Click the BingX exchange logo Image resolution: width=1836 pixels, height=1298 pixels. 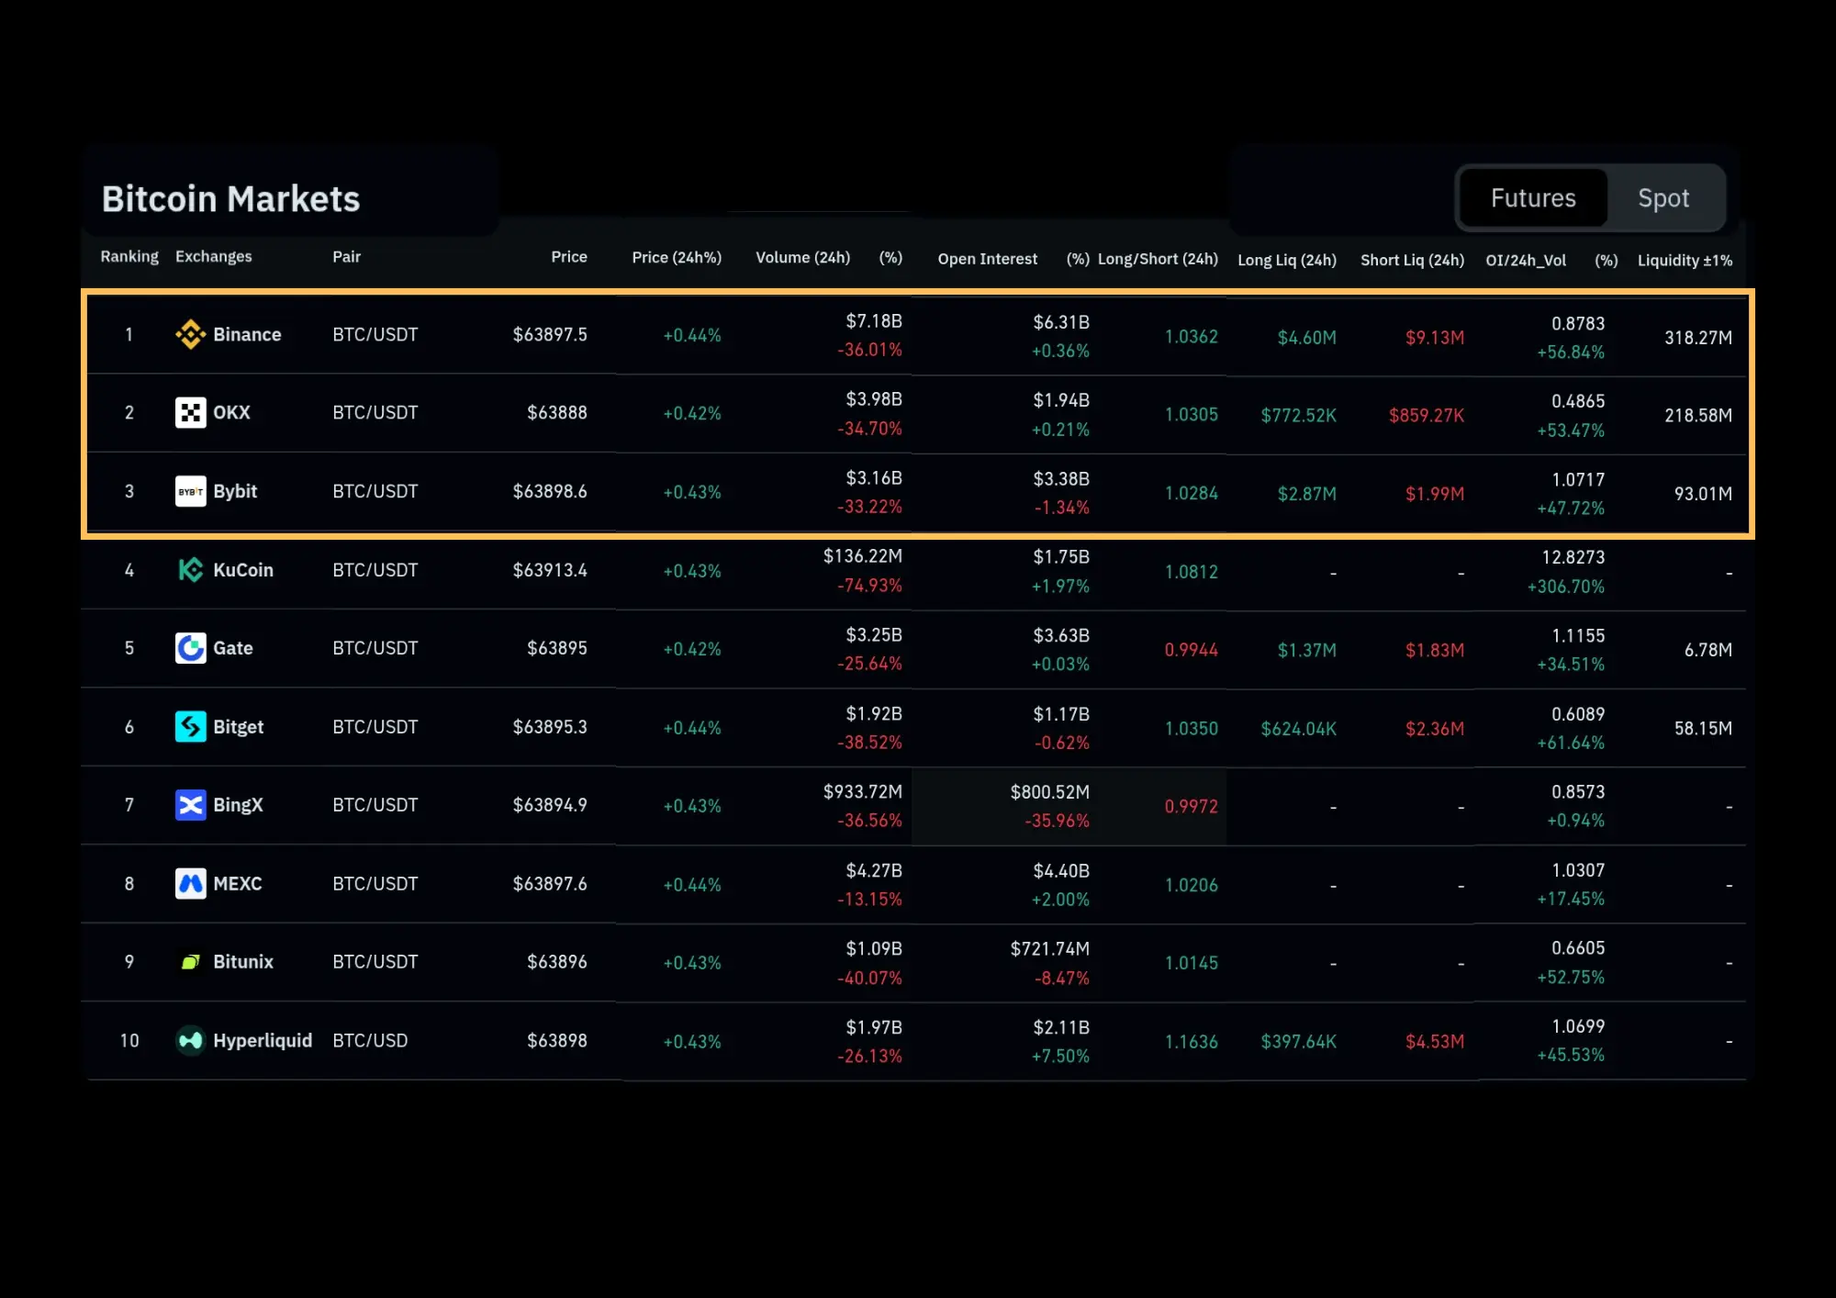coord(190,805)
